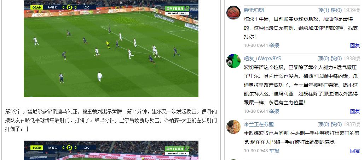Upvote 顶(0) on 米兰正在苏醒's comment
The height and width of the screenshot is (160, 364).
324,124
